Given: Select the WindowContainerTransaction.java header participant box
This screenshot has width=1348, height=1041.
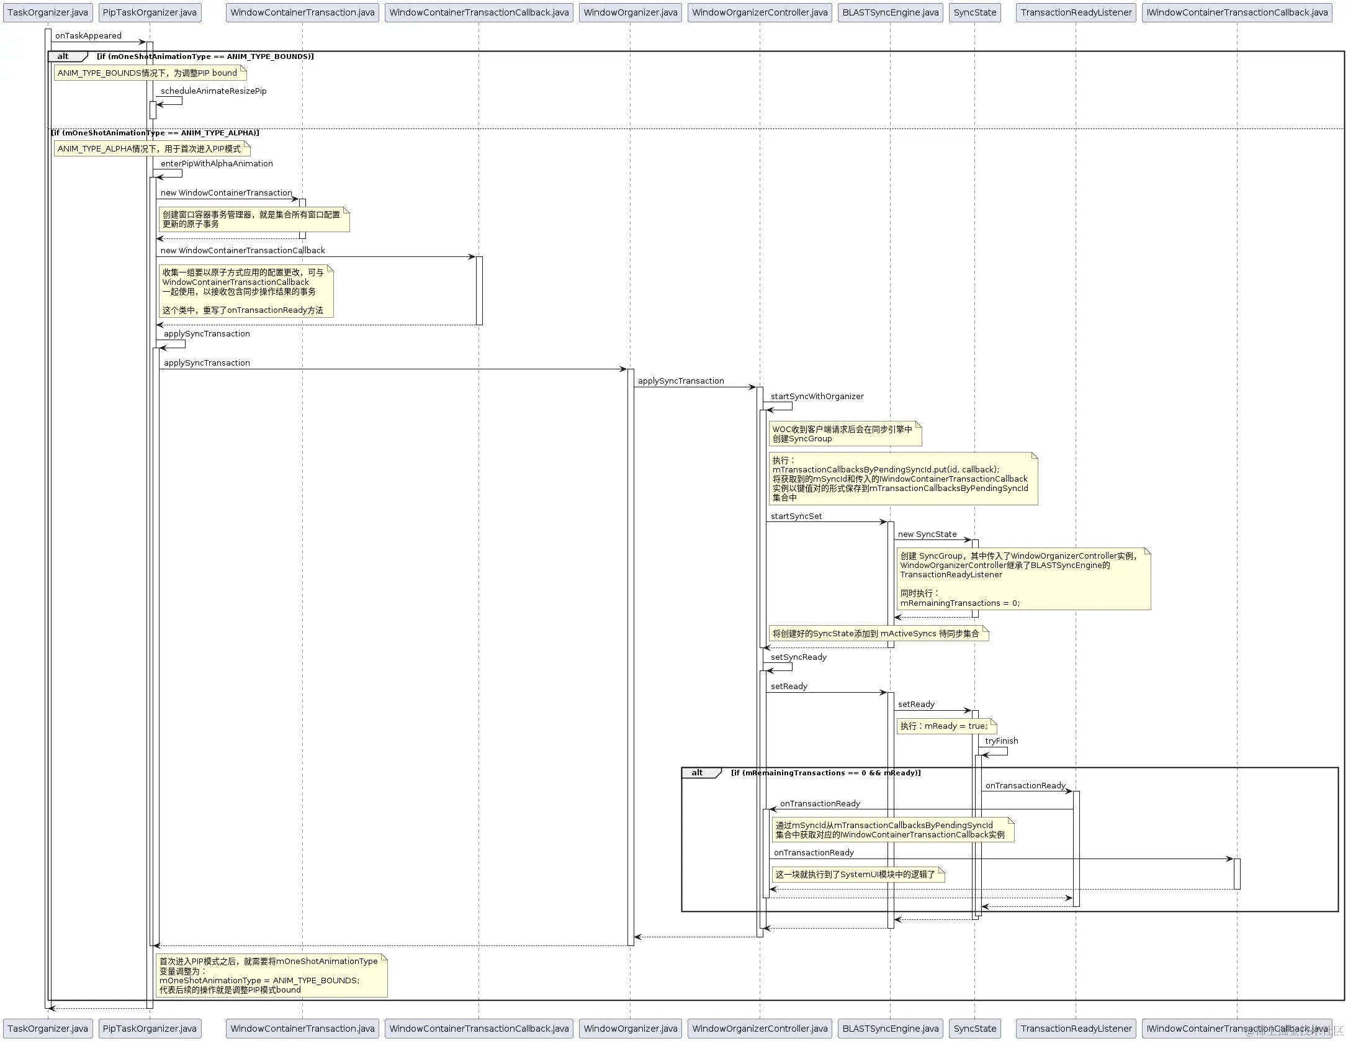Looking at the screenshot, I should coord(302,12).
